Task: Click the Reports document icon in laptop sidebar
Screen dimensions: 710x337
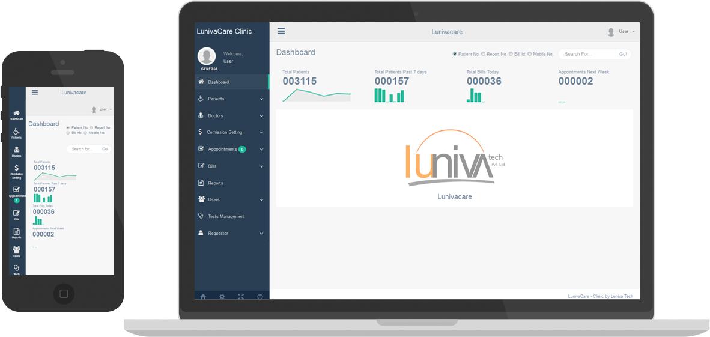Action: click(x=201, y=183)
